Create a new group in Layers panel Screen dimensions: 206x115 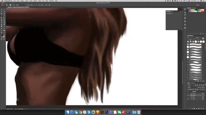click(x=199, y=109)
